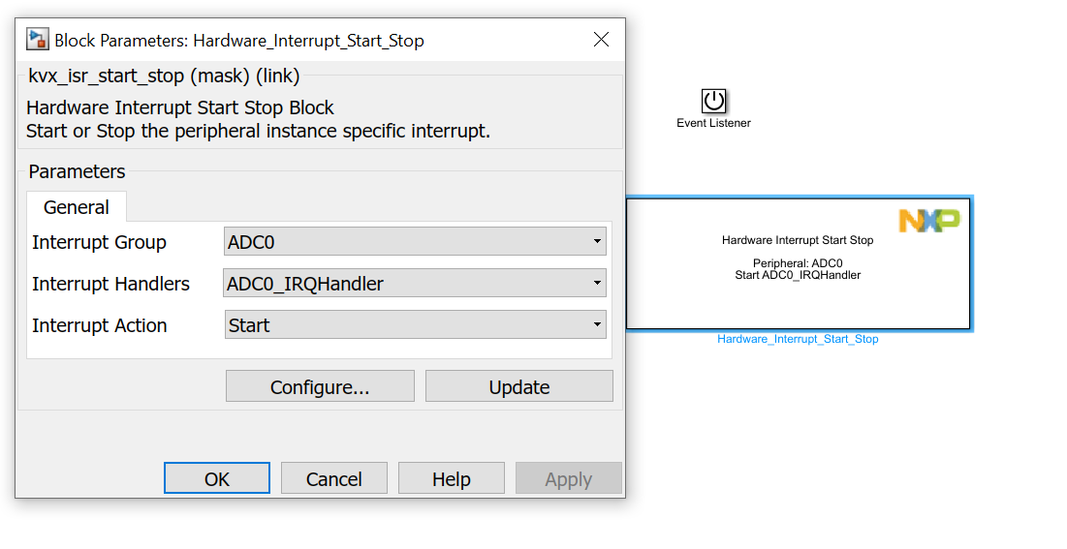This screenshot has height=549, width=1067.
Task: Click the NXP logo on the block
Action: (x=928, y=220)
